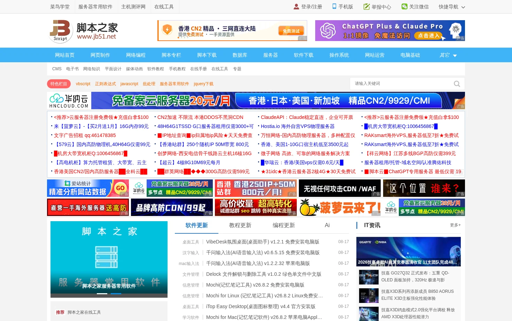Open Mochi(记忆笔记工具) v26.8.2 免费安装电脑版
The width and height of the screenshot is (512, 321).
(x=255, y=285)
